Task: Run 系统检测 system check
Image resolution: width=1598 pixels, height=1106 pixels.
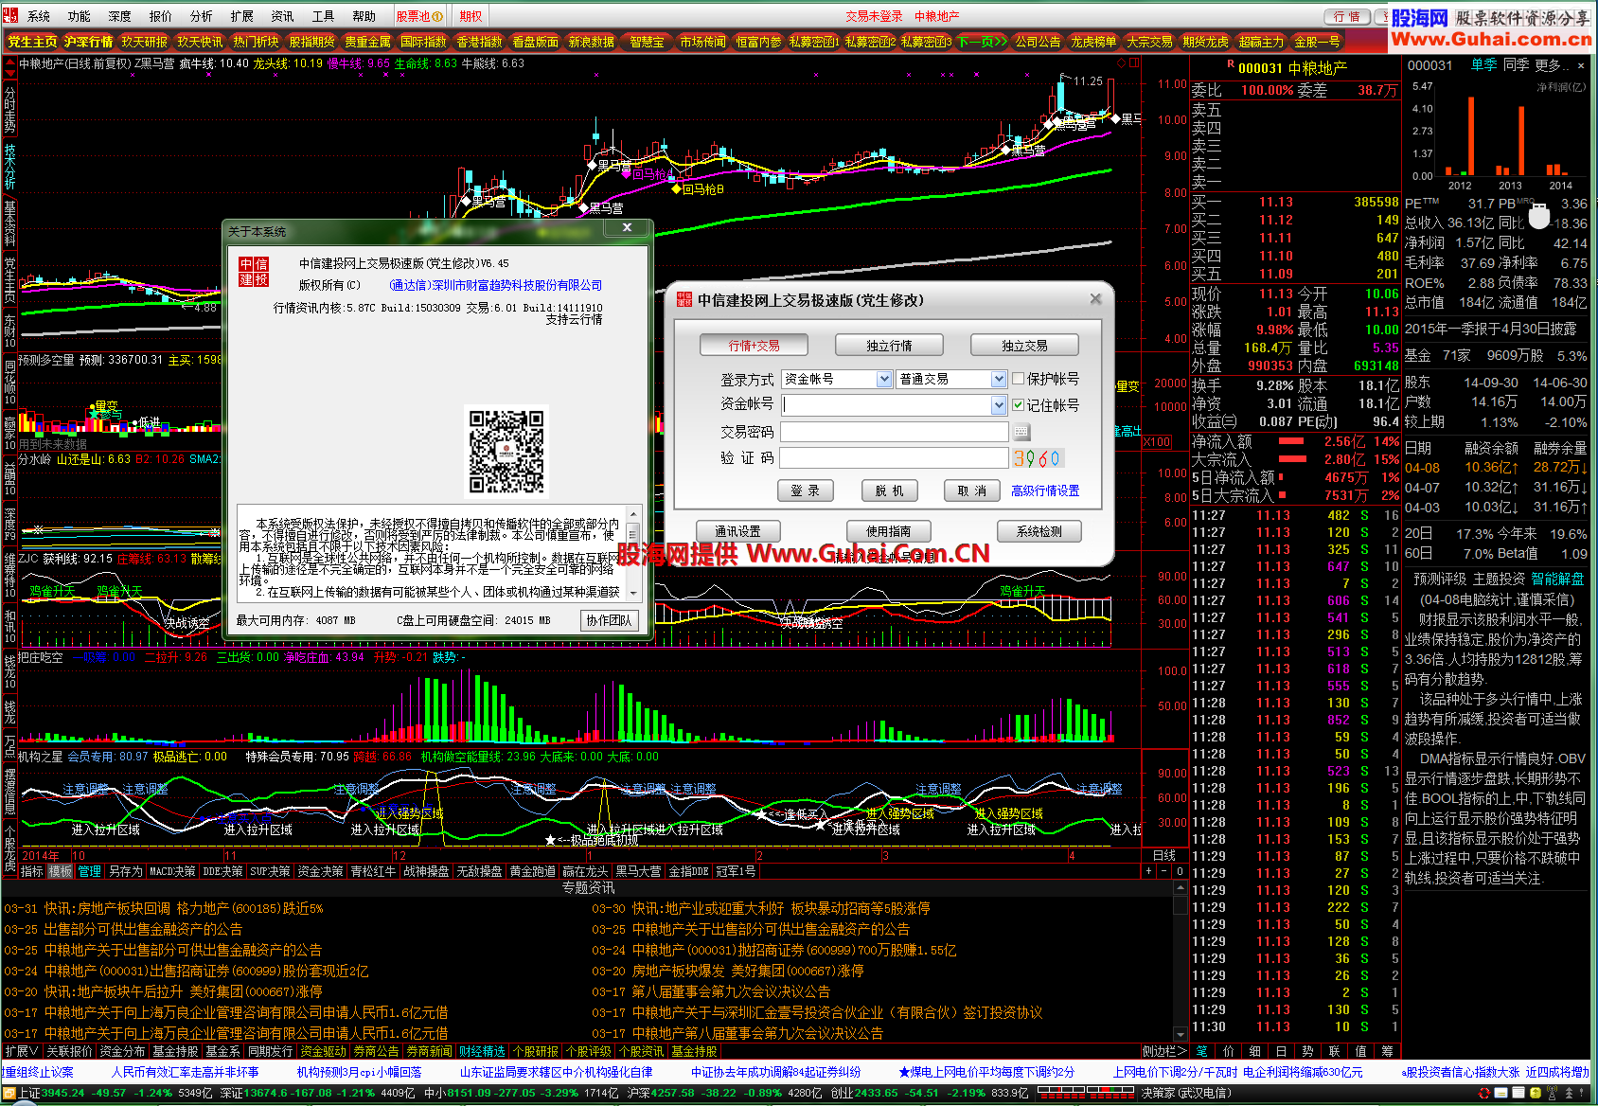Action: (1039, 531)
